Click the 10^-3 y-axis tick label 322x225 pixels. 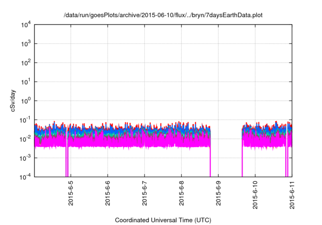point(25,158)
